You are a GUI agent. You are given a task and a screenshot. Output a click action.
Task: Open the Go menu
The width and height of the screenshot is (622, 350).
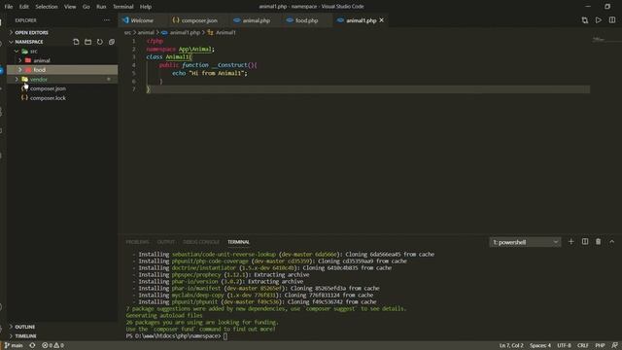86,7
